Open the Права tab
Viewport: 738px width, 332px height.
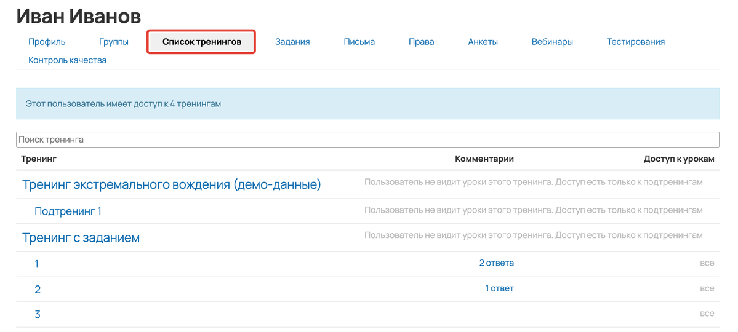pyautogui.click(x=421, y=42)
